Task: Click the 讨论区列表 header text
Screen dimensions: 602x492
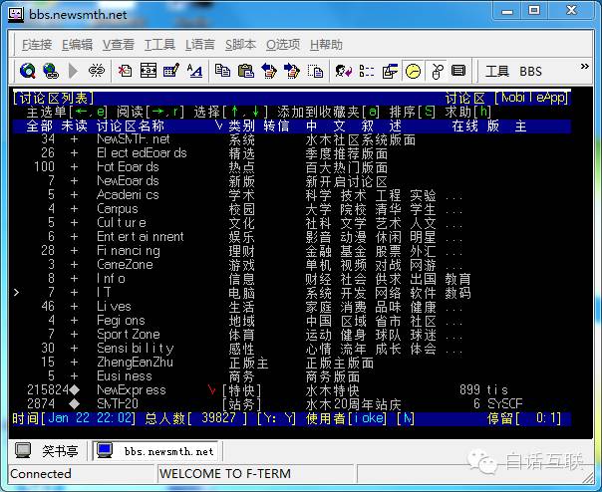Action: [x=53, y=98]
